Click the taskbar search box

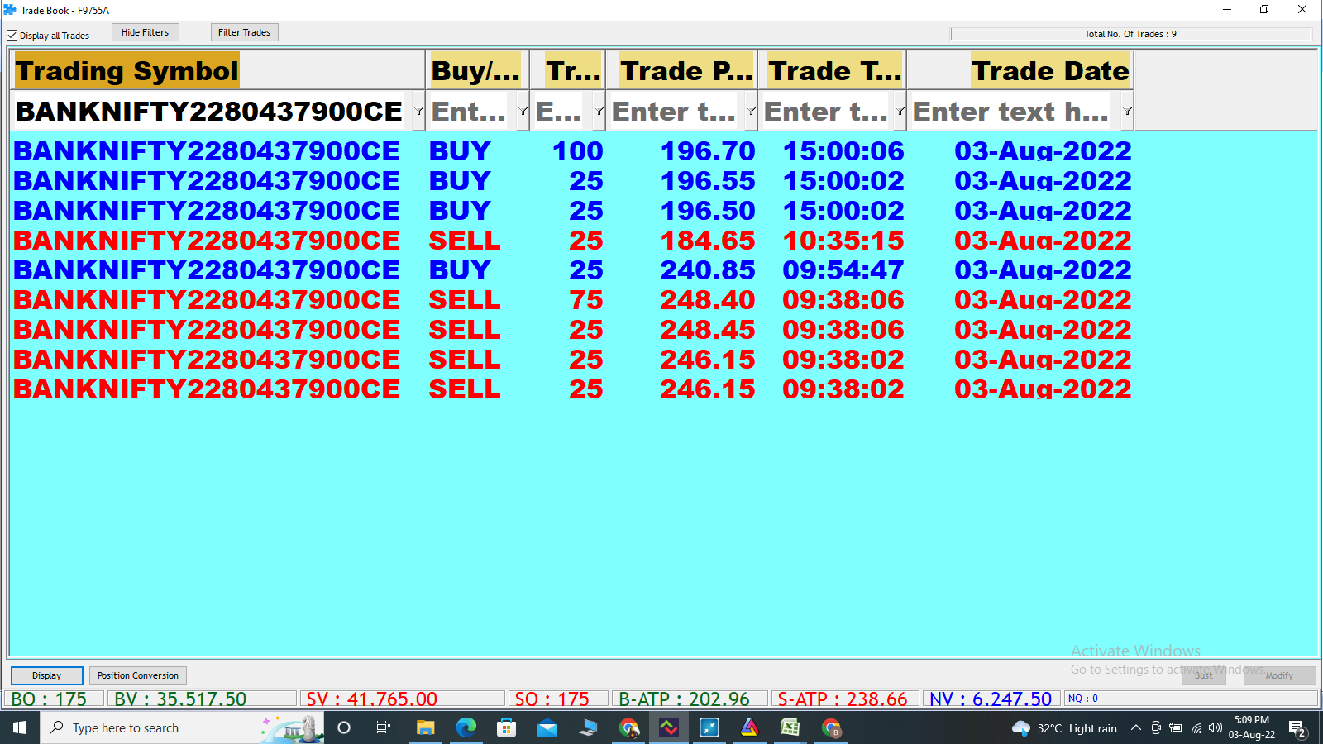point(182,727)
